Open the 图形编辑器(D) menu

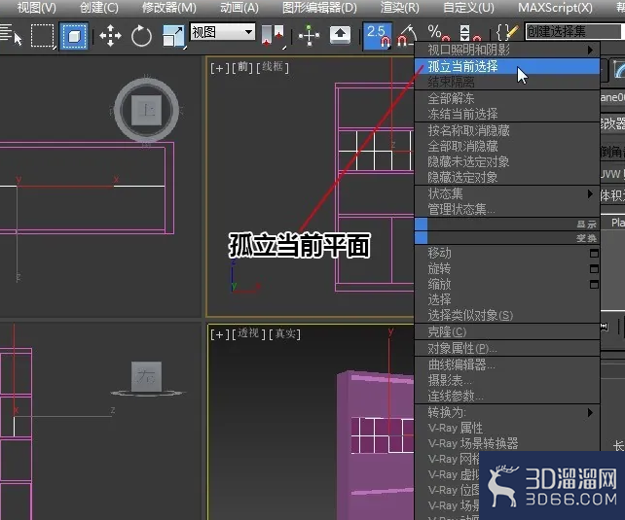[319, 7]
